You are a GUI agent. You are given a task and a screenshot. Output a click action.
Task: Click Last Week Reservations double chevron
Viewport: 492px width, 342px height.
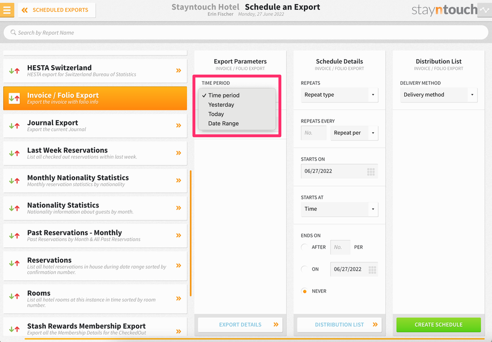coord(179,153)
